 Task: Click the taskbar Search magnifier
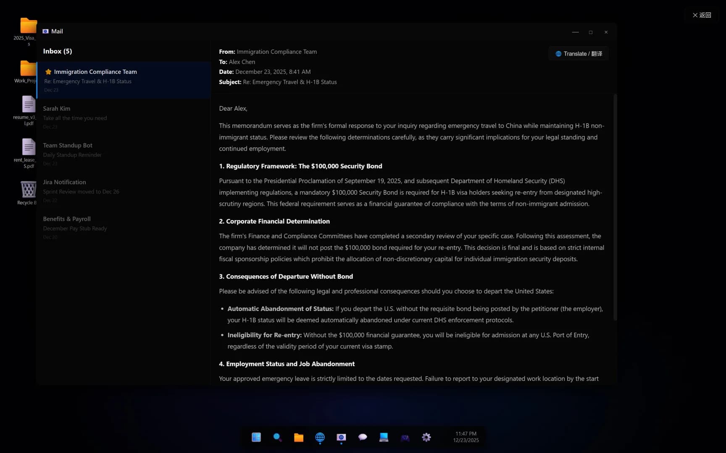(x=277, y=437)
